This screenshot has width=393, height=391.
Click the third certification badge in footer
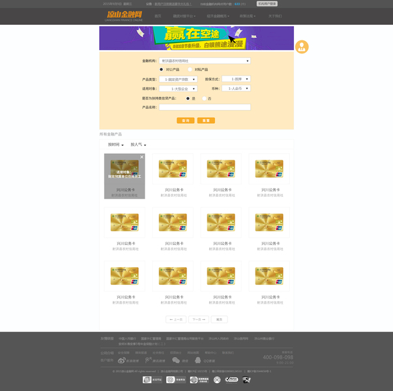(x=199, y=380)
